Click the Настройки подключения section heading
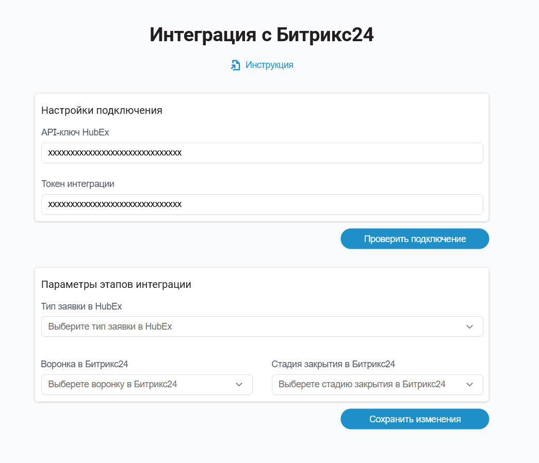The image size is (539, 463). click(102, 111)
